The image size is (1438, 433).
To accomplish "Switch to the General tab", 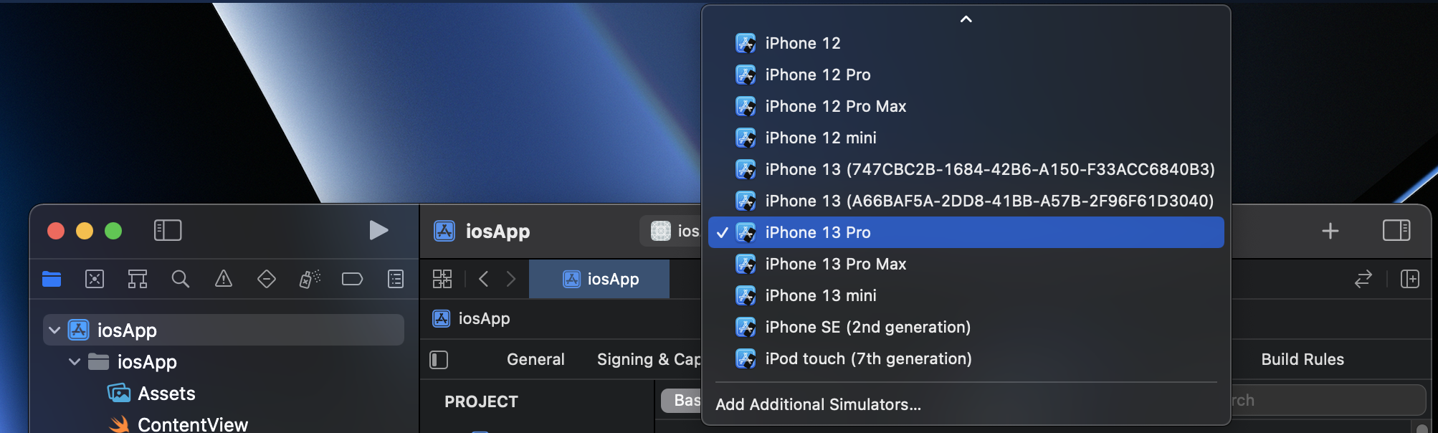I will 535,359.
